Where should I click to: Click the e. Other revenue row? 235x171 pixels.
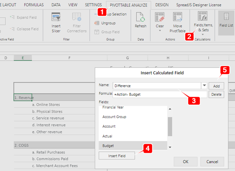tap(54, 132)
